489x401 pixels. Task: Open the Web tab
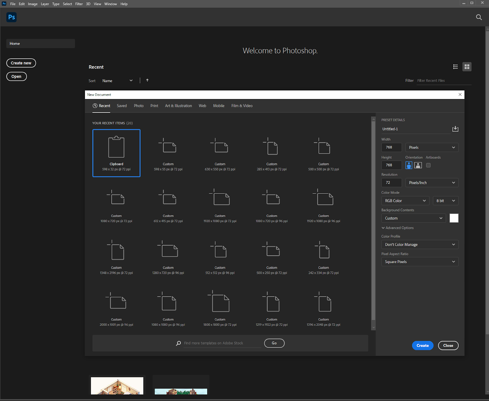(x=202, y=106)
